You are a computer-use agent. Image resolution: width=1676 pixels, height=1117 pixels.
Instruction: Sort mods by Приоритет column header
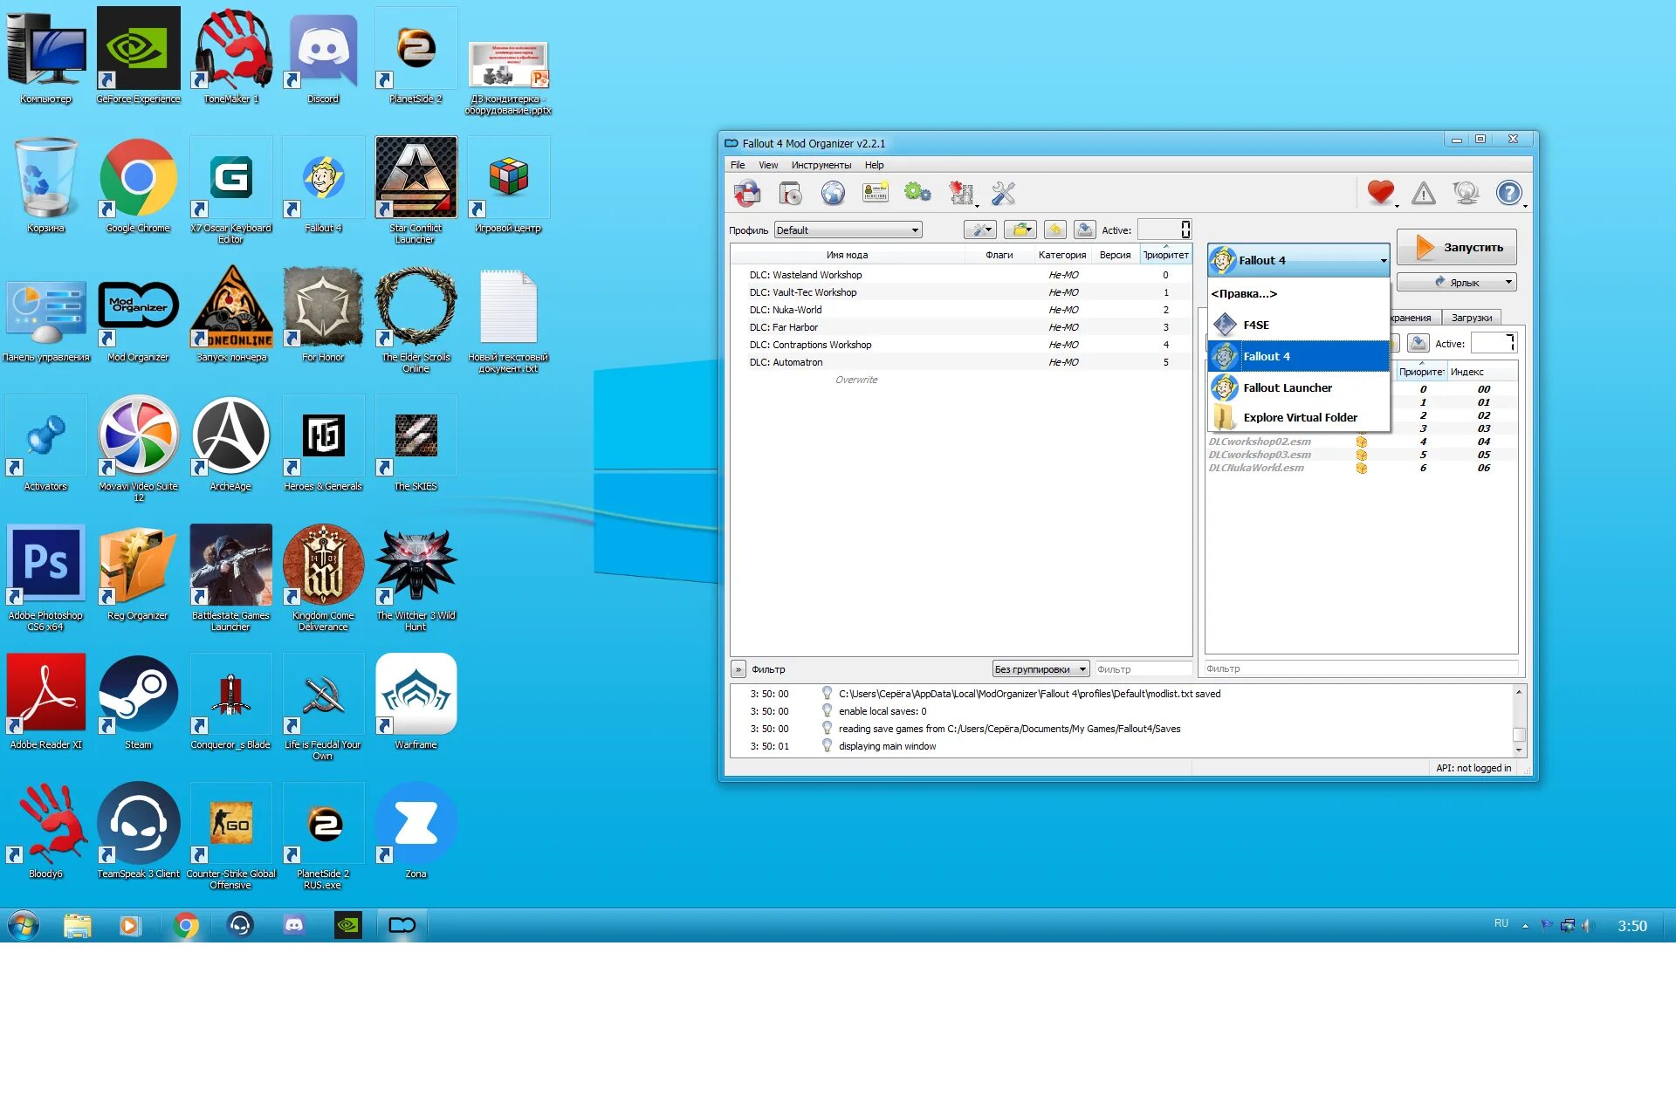1165,255
